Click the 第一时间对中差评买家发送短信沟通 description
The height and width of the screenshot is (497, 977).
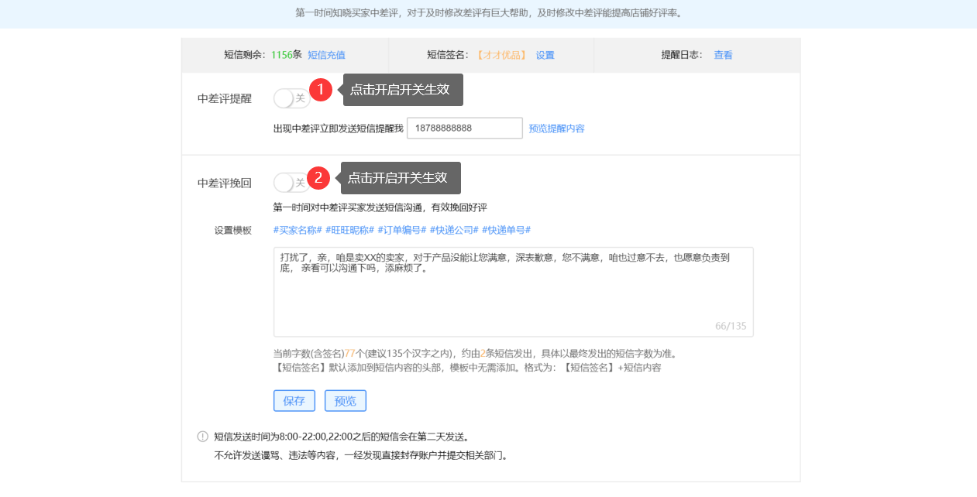click(380, 207)
